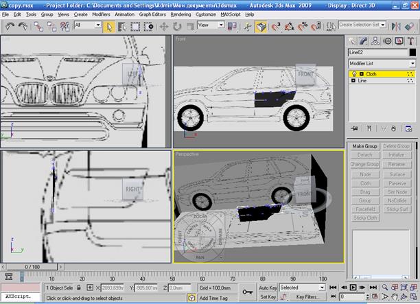This screenshot has height=304, width=420.
Task: Switch to Motion command panel tab
Action: coord(387,41)
